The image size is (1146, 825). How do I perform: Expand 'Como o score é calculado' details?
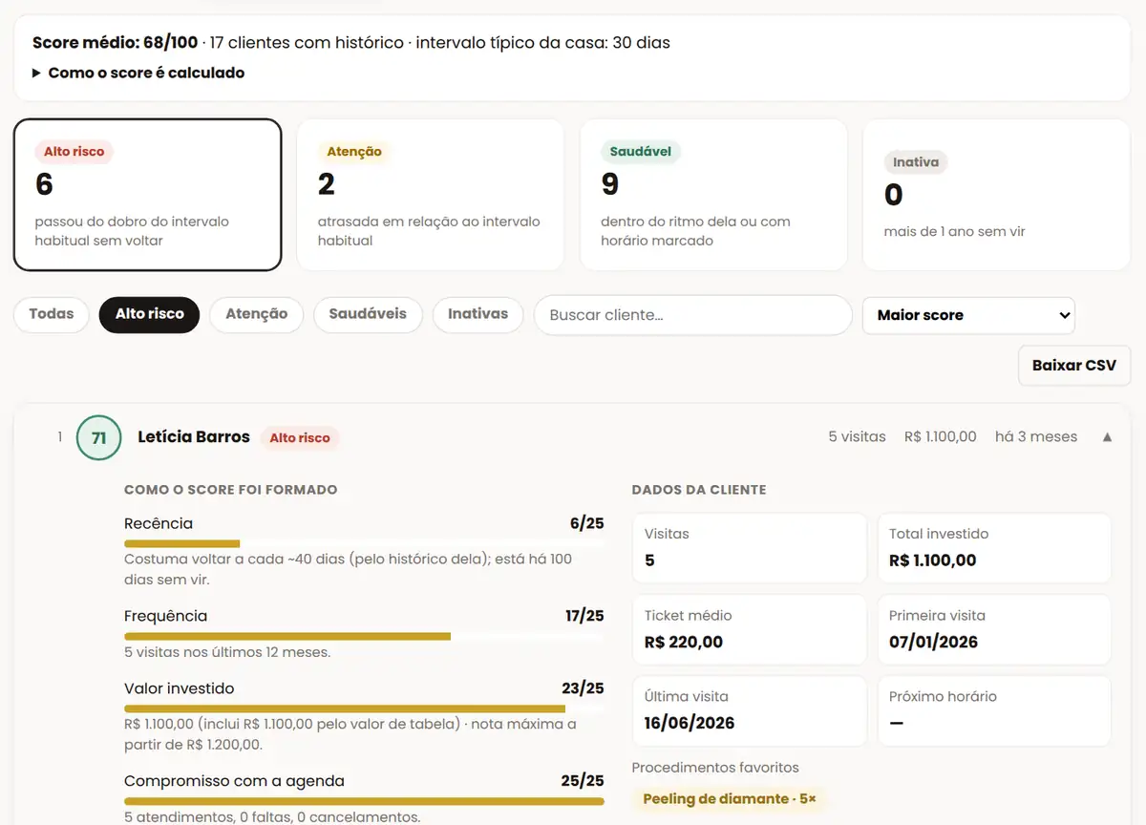(138, 73)
